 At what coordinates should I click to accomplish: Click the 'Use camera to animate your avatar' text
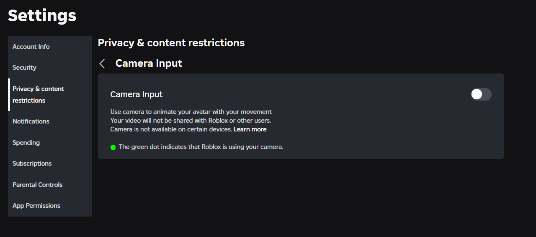point(191,112)
